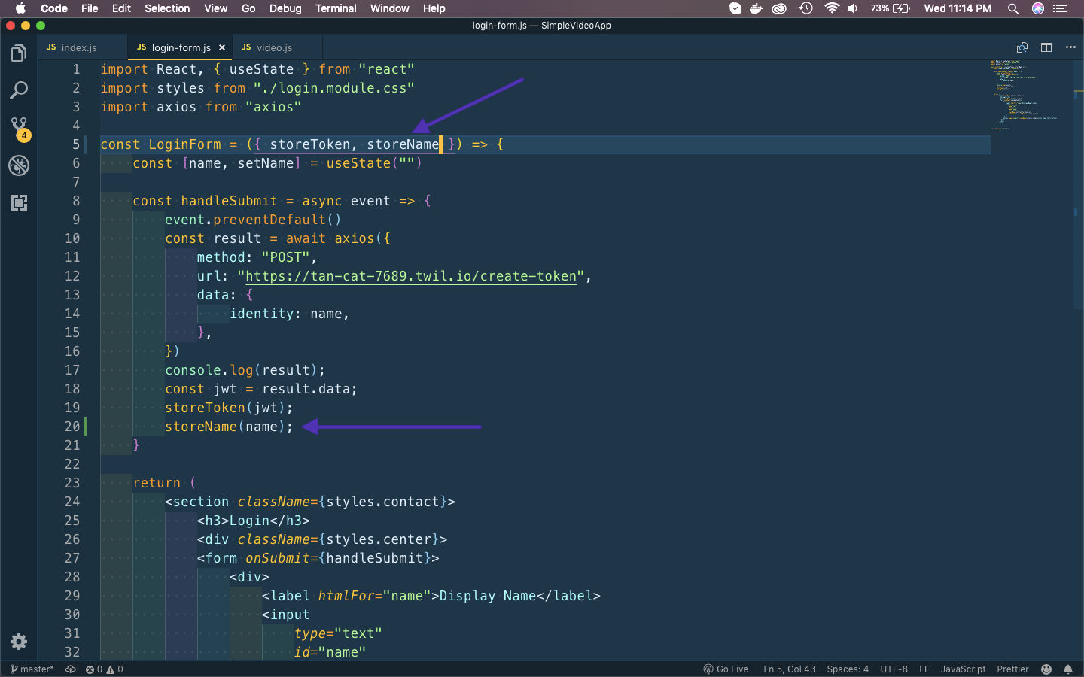The height and width of the screenshot is (677, 1084).
Task: Open the Code application menu
Action: pos(54,8)
